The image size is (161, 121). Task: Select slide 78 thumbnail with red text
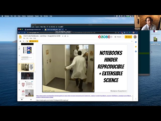tap(27, 84)
